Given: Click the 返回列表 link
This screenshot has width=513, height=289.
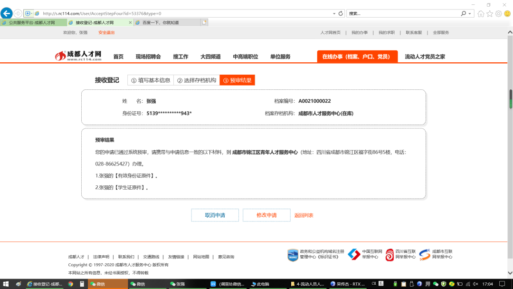Looking at the screenshot, I should click(x=304, y=215).
